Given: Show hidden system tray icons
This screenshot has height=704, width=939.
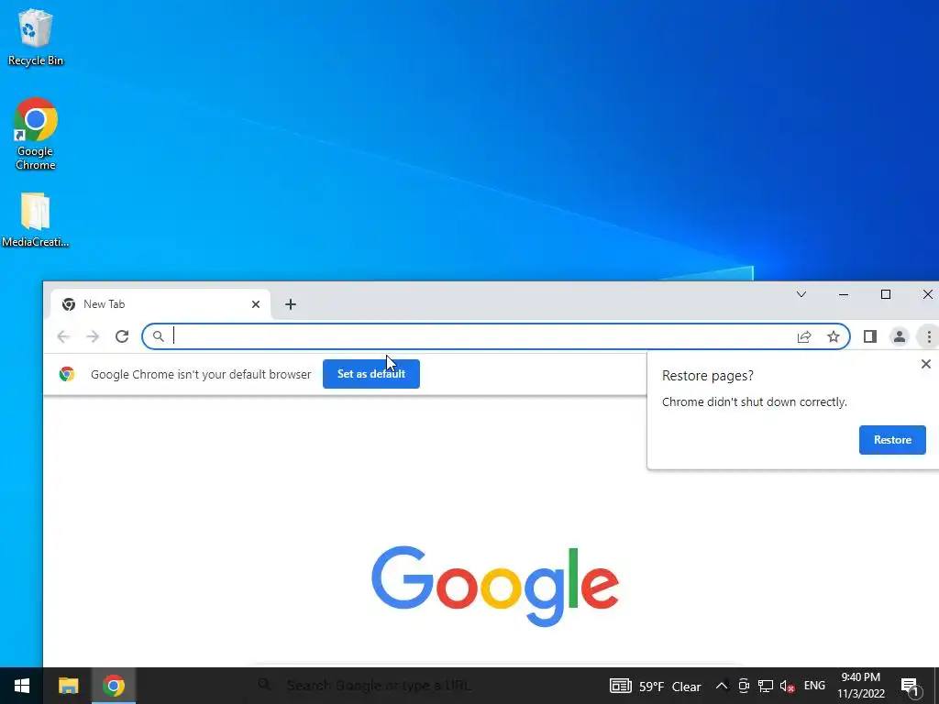Looking at the screenshot, I should click(x=722, y=686).
